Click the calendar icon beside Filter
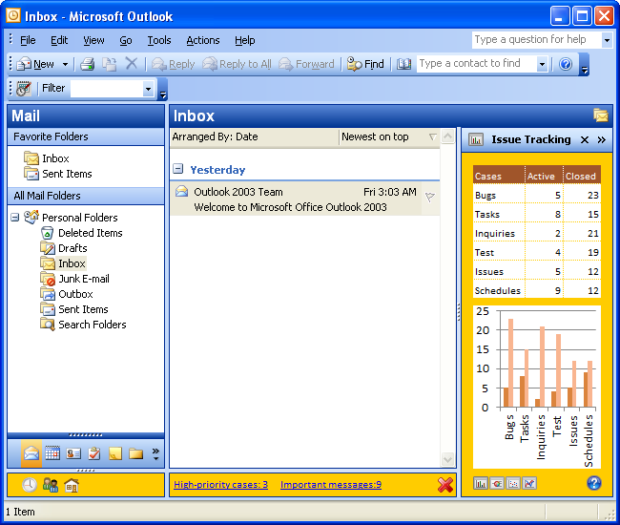The image size is (620, 525). click(24, 88)
